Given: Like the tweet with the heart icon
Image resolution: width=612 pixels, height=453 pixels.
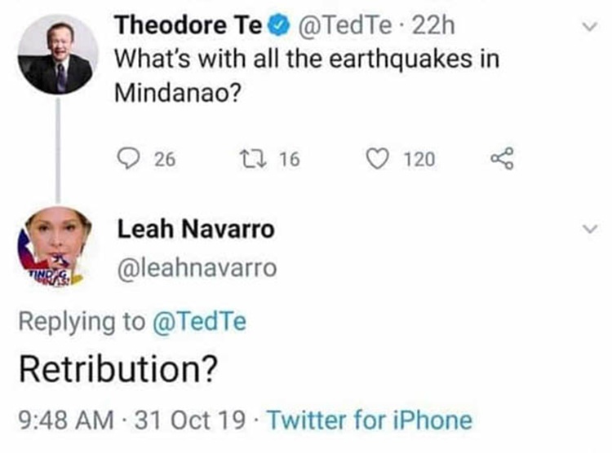Looking at the screenshot, I should pos(378,159).
